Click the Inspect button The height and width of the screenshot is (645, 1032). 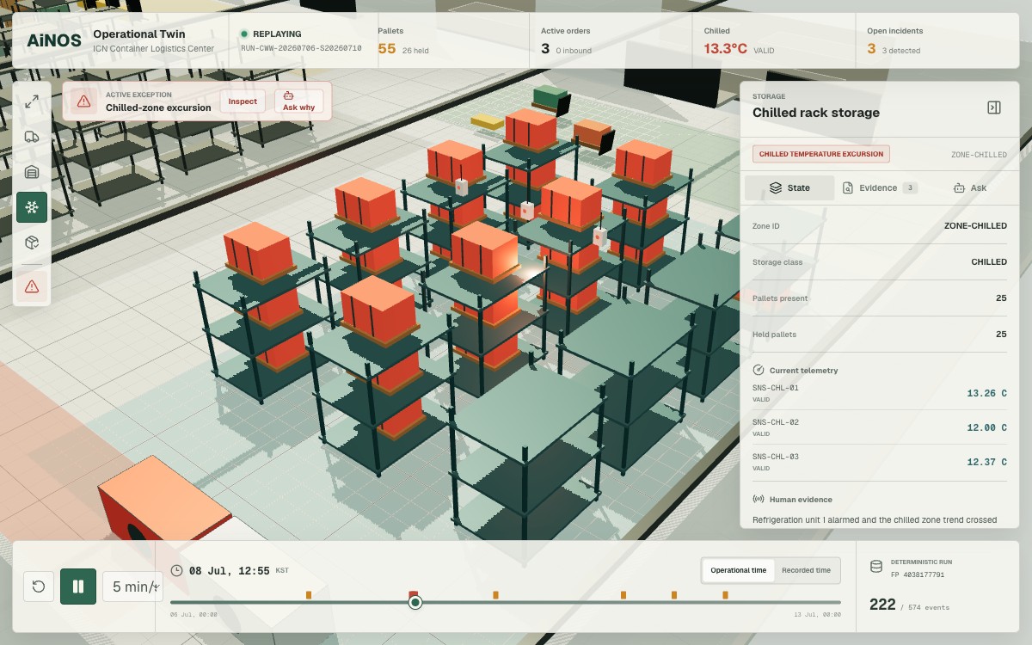[x=243, y=101]
